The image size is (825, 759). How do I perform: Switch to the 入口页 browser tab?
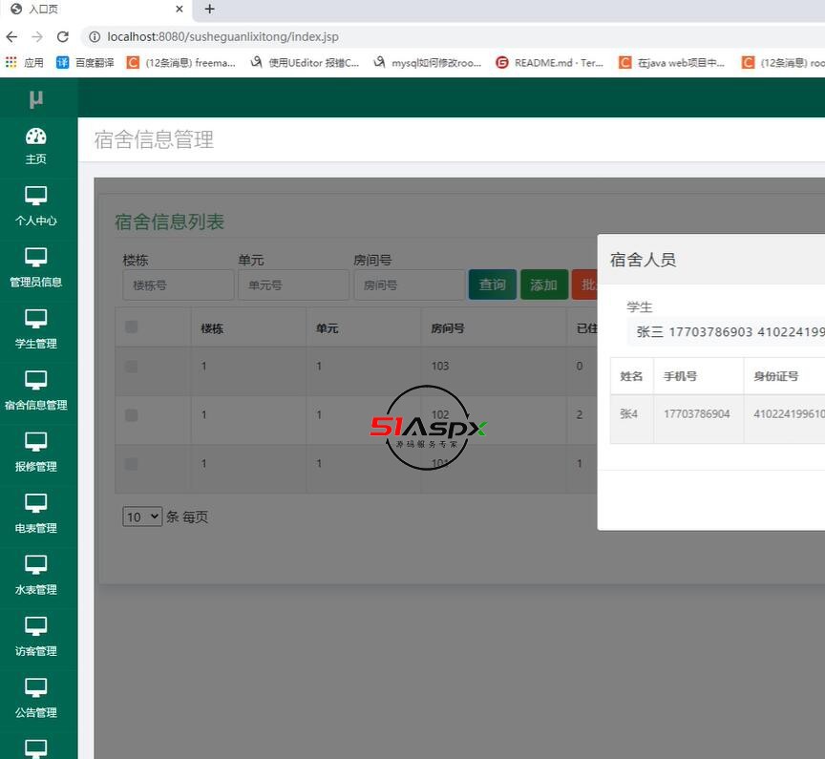point(91,10)
